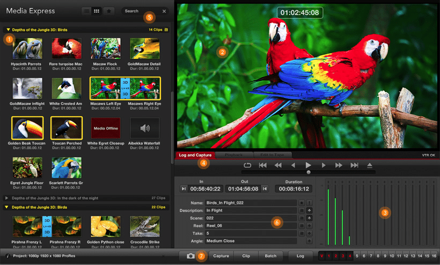440x265 pixels.
Task: Open the Playback tab
Action: coord(234,155)
